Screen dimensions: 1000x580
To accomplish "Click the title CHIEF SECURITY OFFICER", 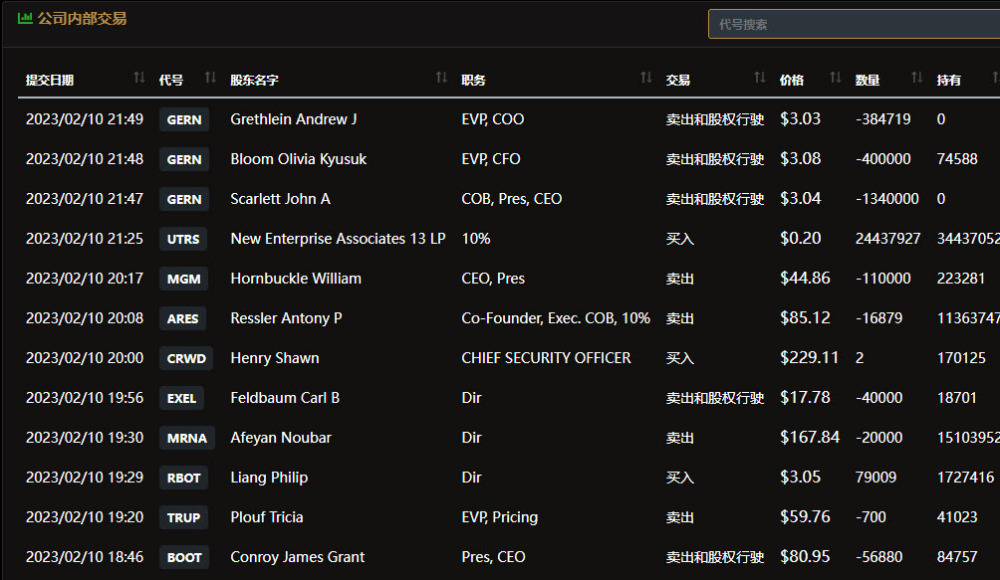I will [546, 358].
